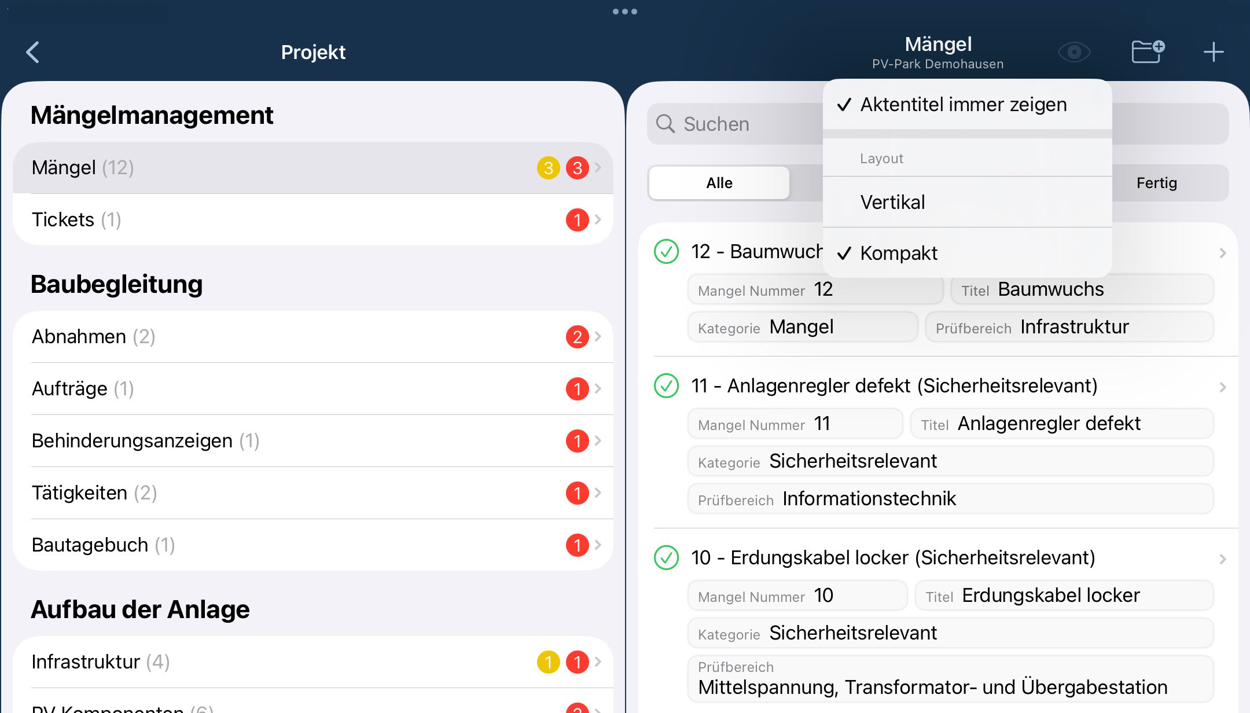This screenshot has width=1250, height=713.
Task: Toggle the eye view options icon
Action: point(1074,52)
